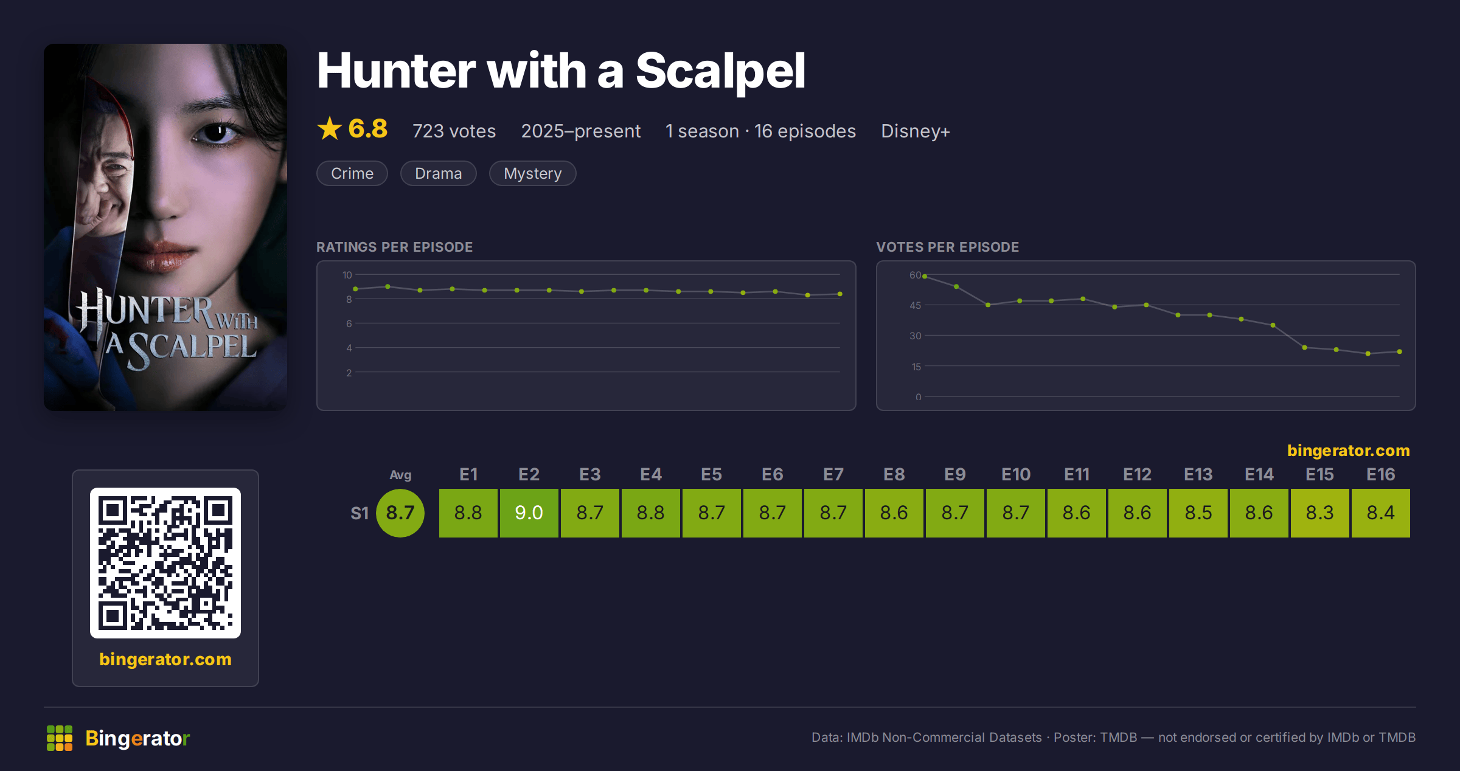
Task: Click the S1 average 8.7 circle
Action: point(400,513)
